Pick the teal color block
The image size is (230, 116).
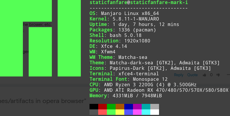tap(146, 107)
